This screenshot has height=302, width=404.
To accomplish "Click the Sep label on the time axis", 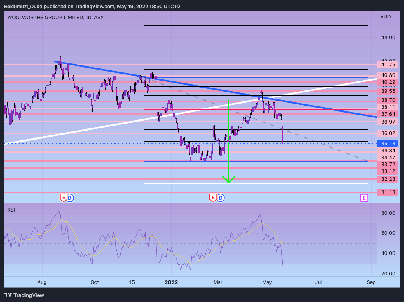I will (371, 282).
